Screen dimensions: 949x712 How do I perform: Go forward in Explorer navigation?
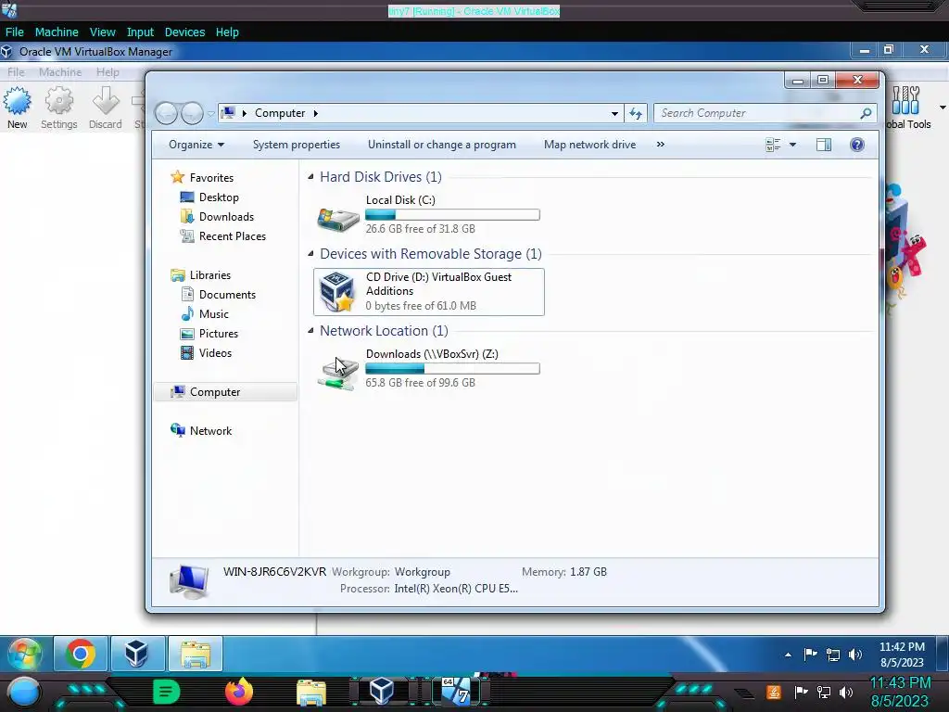192,113
